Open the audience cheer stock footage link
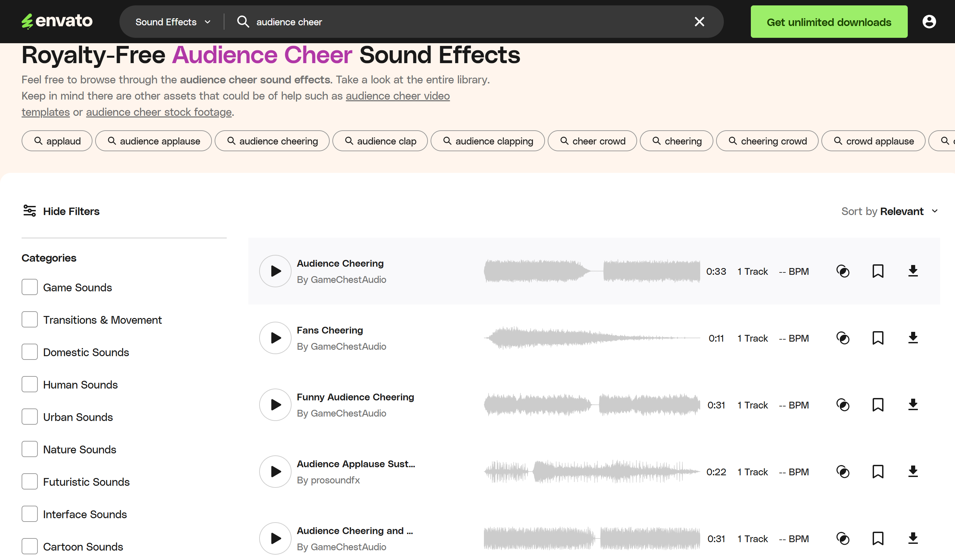 (158, 112)
